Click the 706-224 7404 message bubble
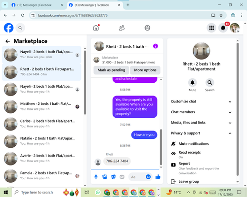Screen dimensions: 247x197 tap(117, 161)
